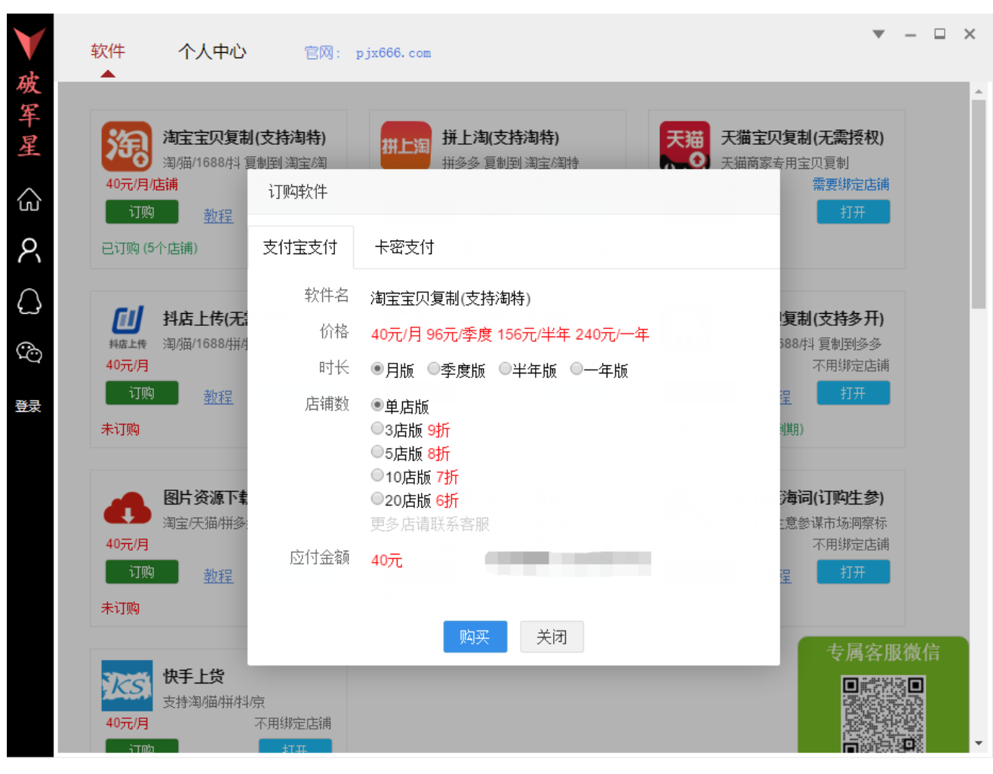Click 未订购 status under 抖店上传
The image size is (993, 774).
(120, 429)
